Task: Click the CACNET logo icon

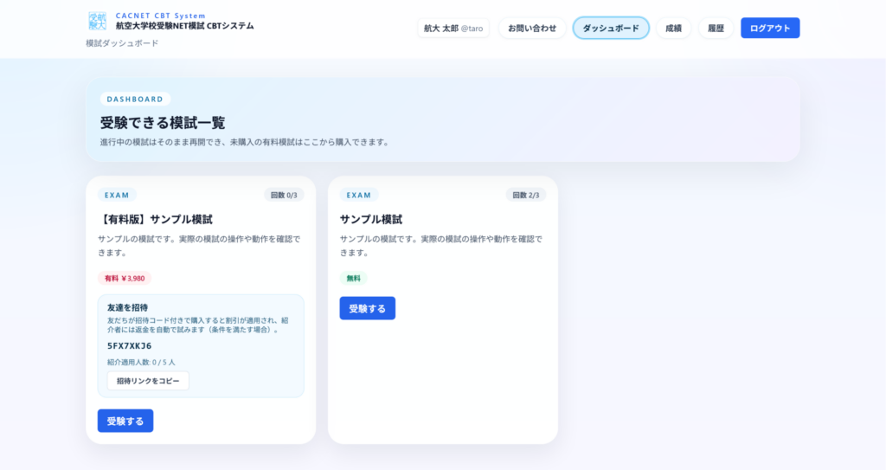Action: coord(97,21)
